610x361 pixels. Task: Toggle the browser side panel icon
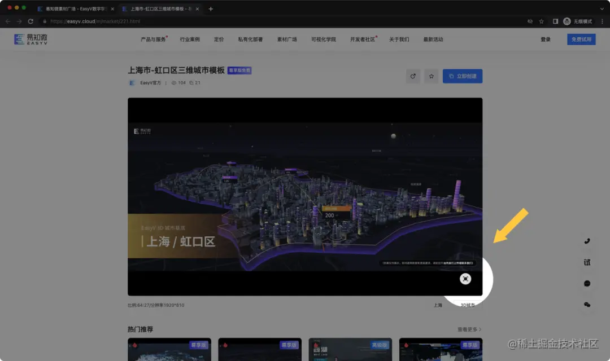(x=555, y=21)
